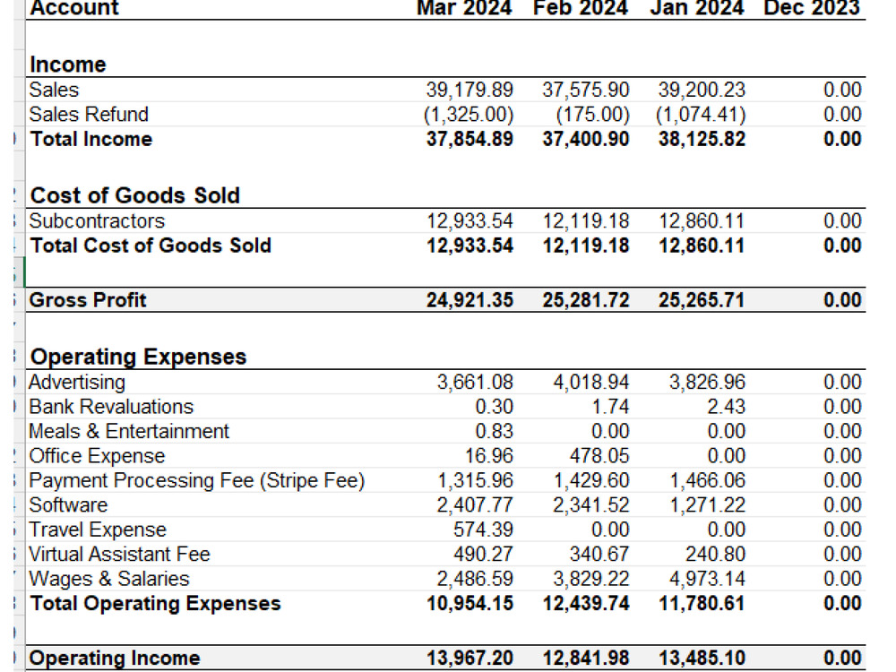Select the Income section heading
The height and width of the screenshot is (672, 896).
(68, 65)
